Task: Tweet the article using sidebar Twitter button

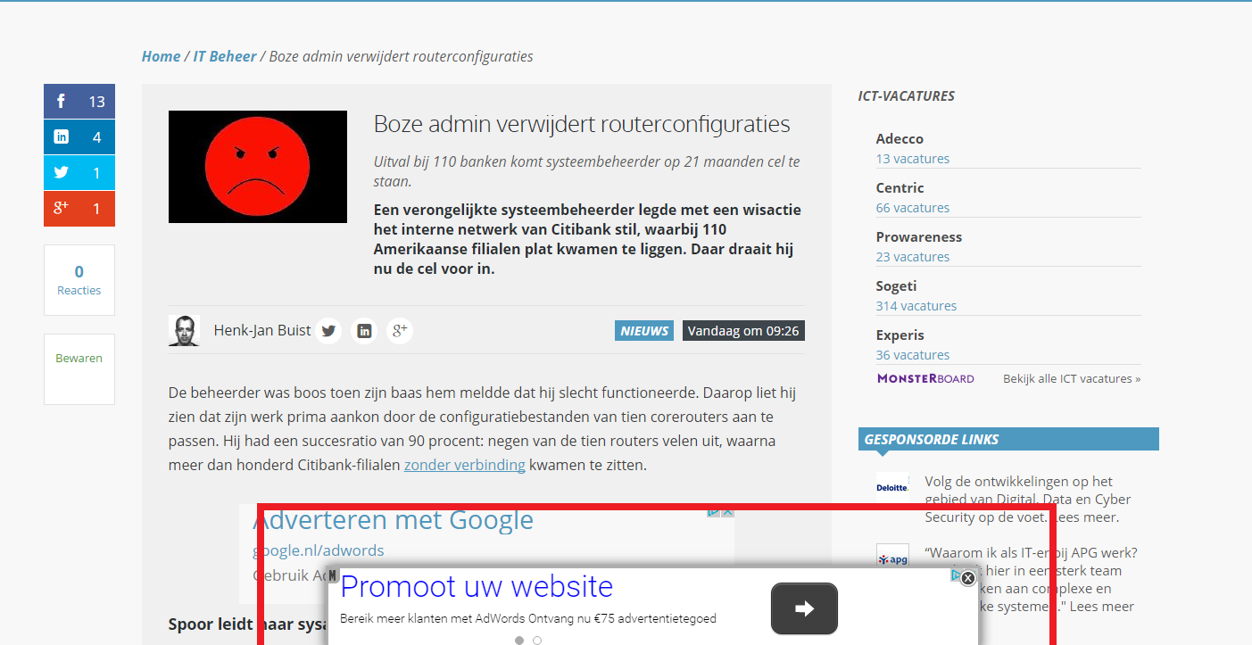Action: click(79, 173)
